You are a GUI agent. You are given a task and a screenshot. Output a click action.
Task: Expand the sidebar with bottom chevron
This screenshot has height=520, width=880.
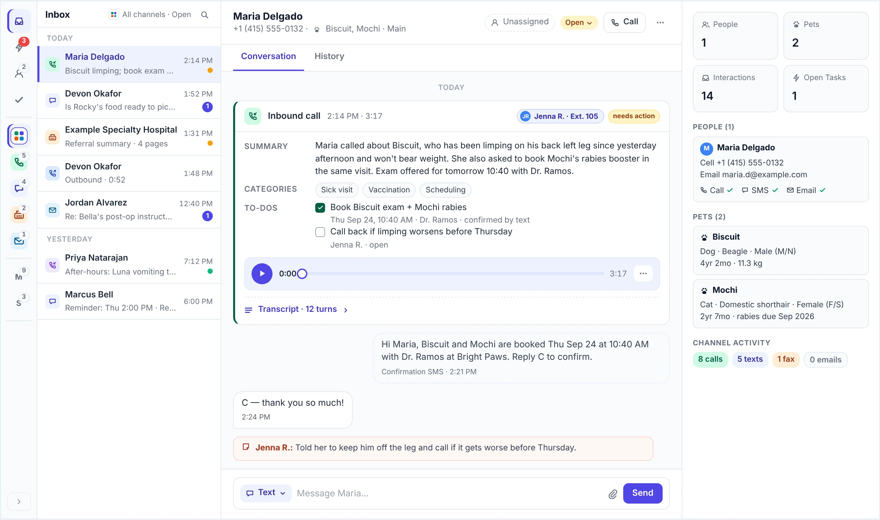(x=19, y=501)
